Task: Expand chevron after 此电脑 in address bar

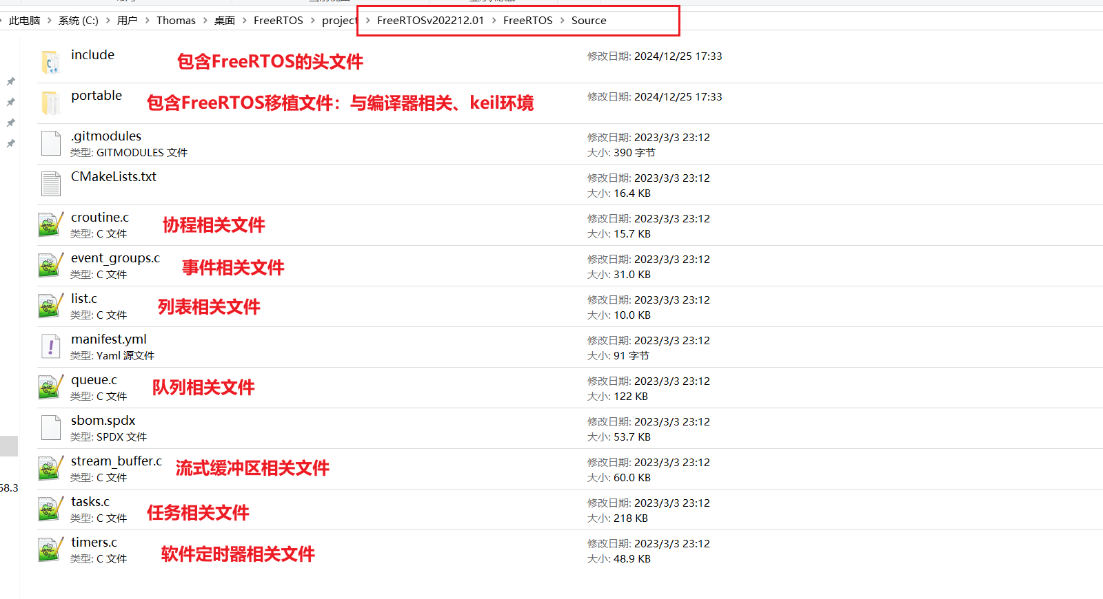Action: click(49, 21)
